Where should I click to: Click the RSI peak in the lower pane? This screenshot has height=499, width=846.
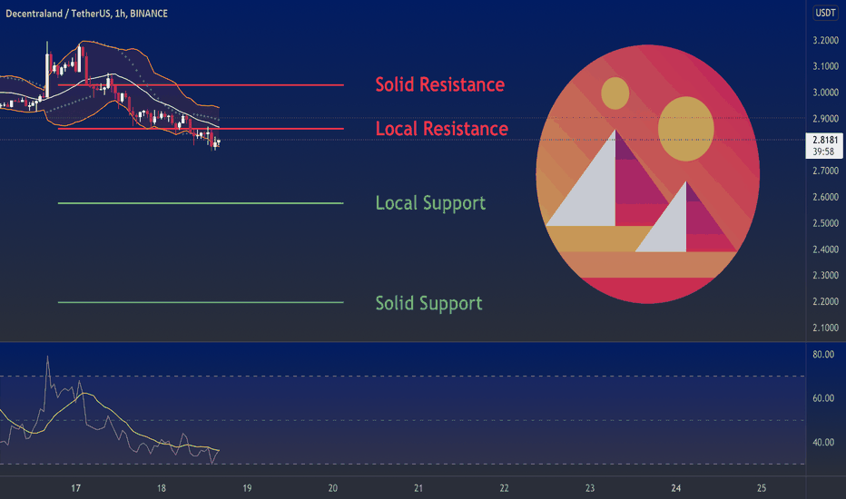pos(47,357)
